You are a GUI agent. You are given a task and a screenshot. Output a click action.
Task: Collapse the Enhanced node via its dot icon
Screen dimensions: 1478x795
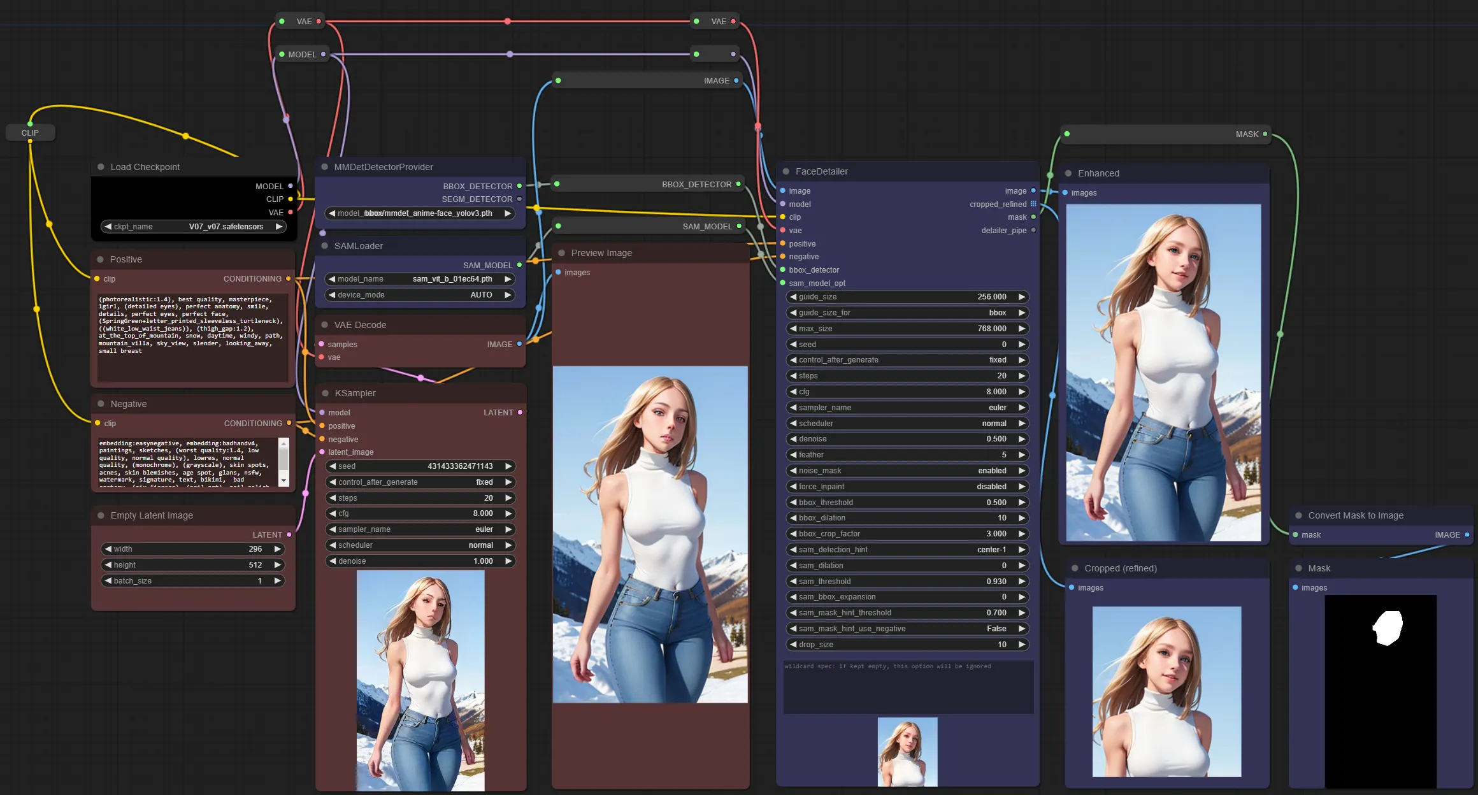[1068, 173]
